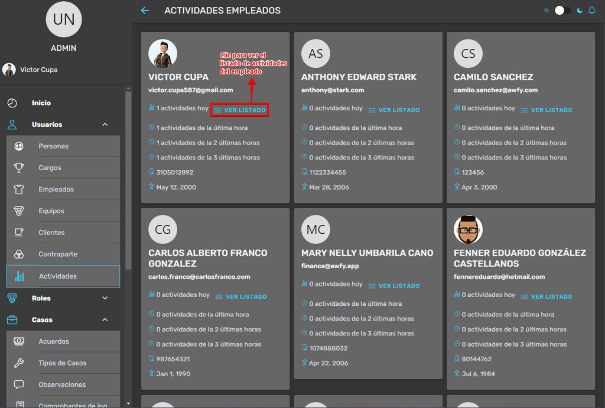Click the Cargos trophy icon
Viewport: 605px width, 408px height.
coord(19,168)
